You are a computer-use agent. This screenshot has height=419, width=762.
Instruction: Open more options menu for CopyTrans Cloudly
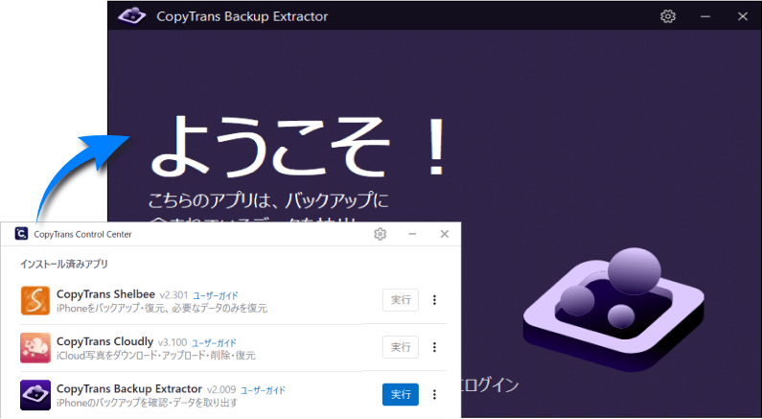click(x=434, y=347)
